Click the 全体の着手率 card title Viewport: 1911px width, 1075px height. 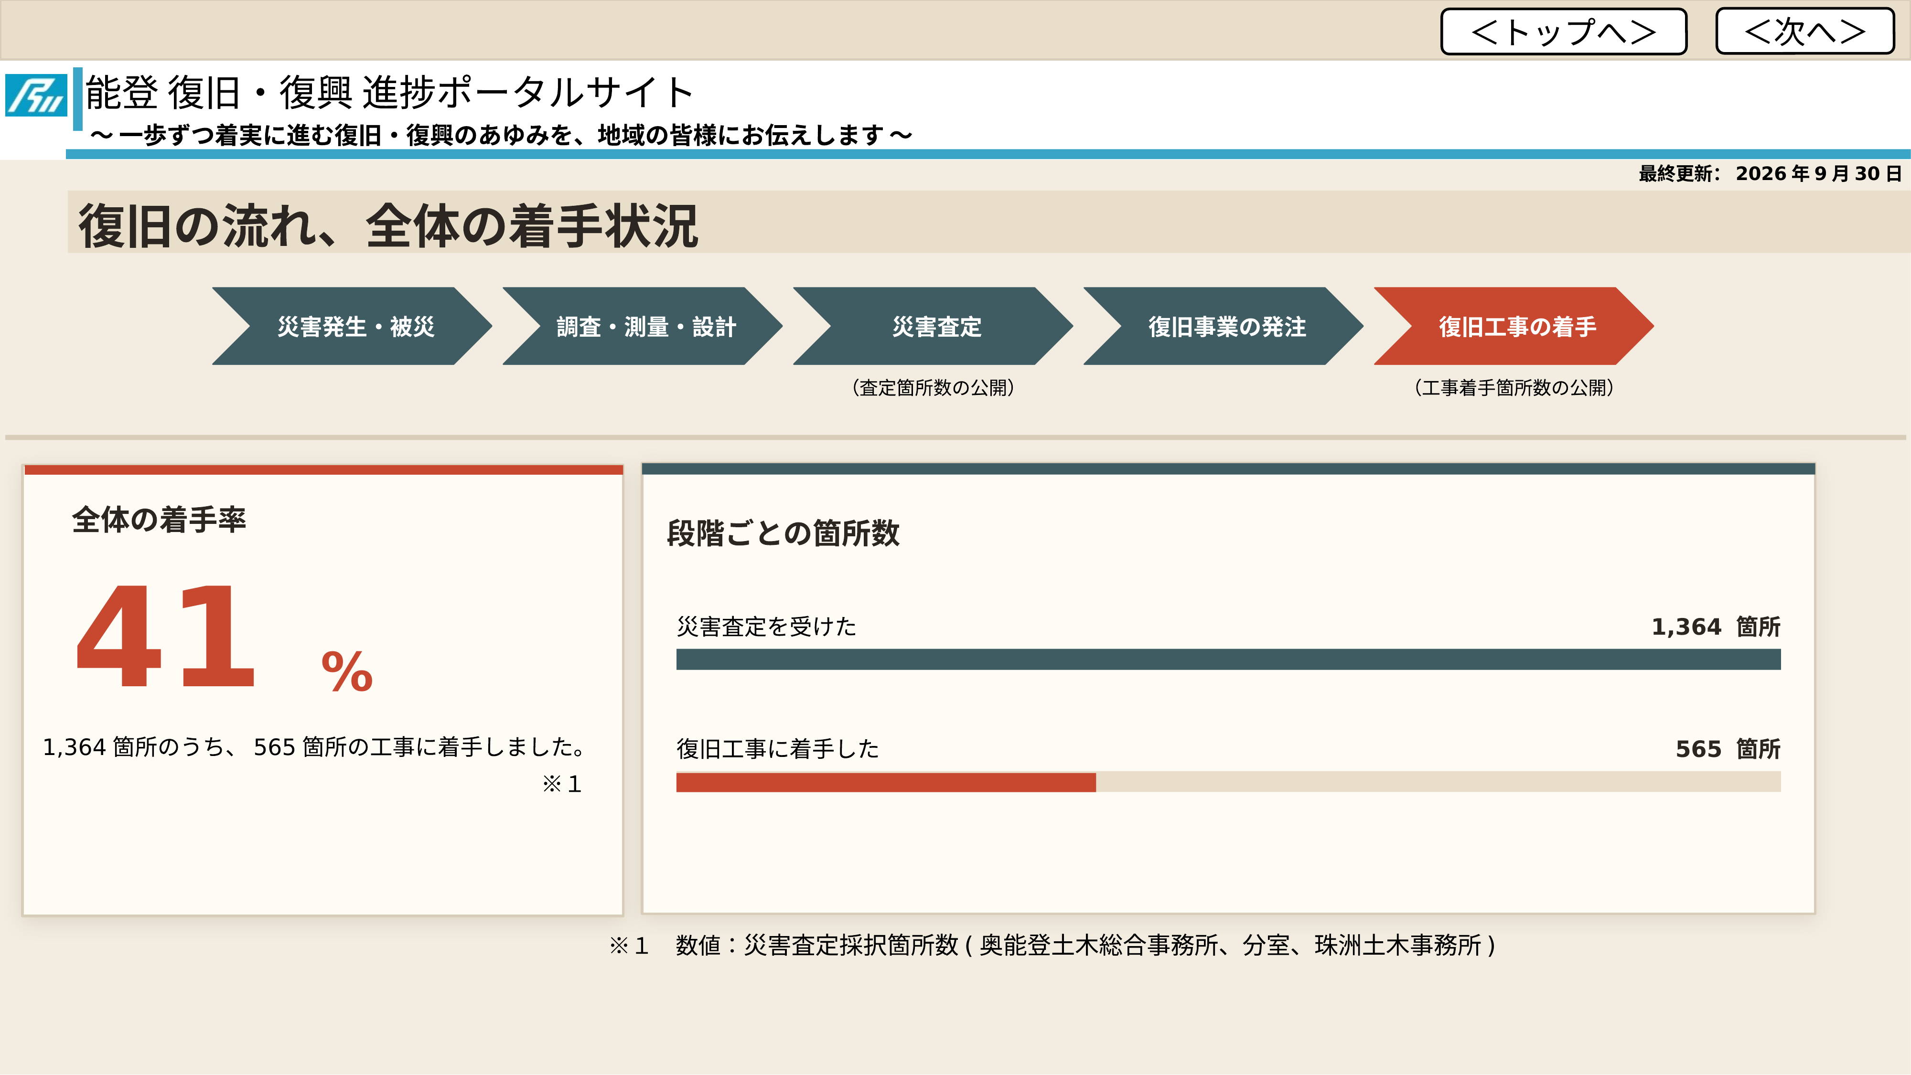click(x=159, y=520)
